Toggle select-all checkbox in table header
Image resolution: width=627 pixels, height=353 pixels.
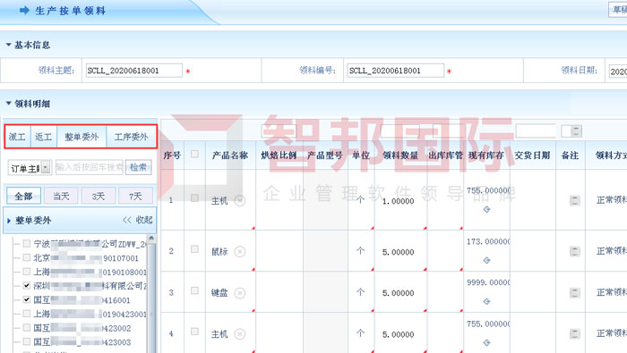(x=194, y=154)
